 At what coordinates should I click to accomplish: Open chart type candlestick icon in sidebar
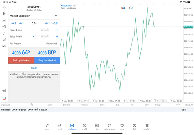[4, 14]
